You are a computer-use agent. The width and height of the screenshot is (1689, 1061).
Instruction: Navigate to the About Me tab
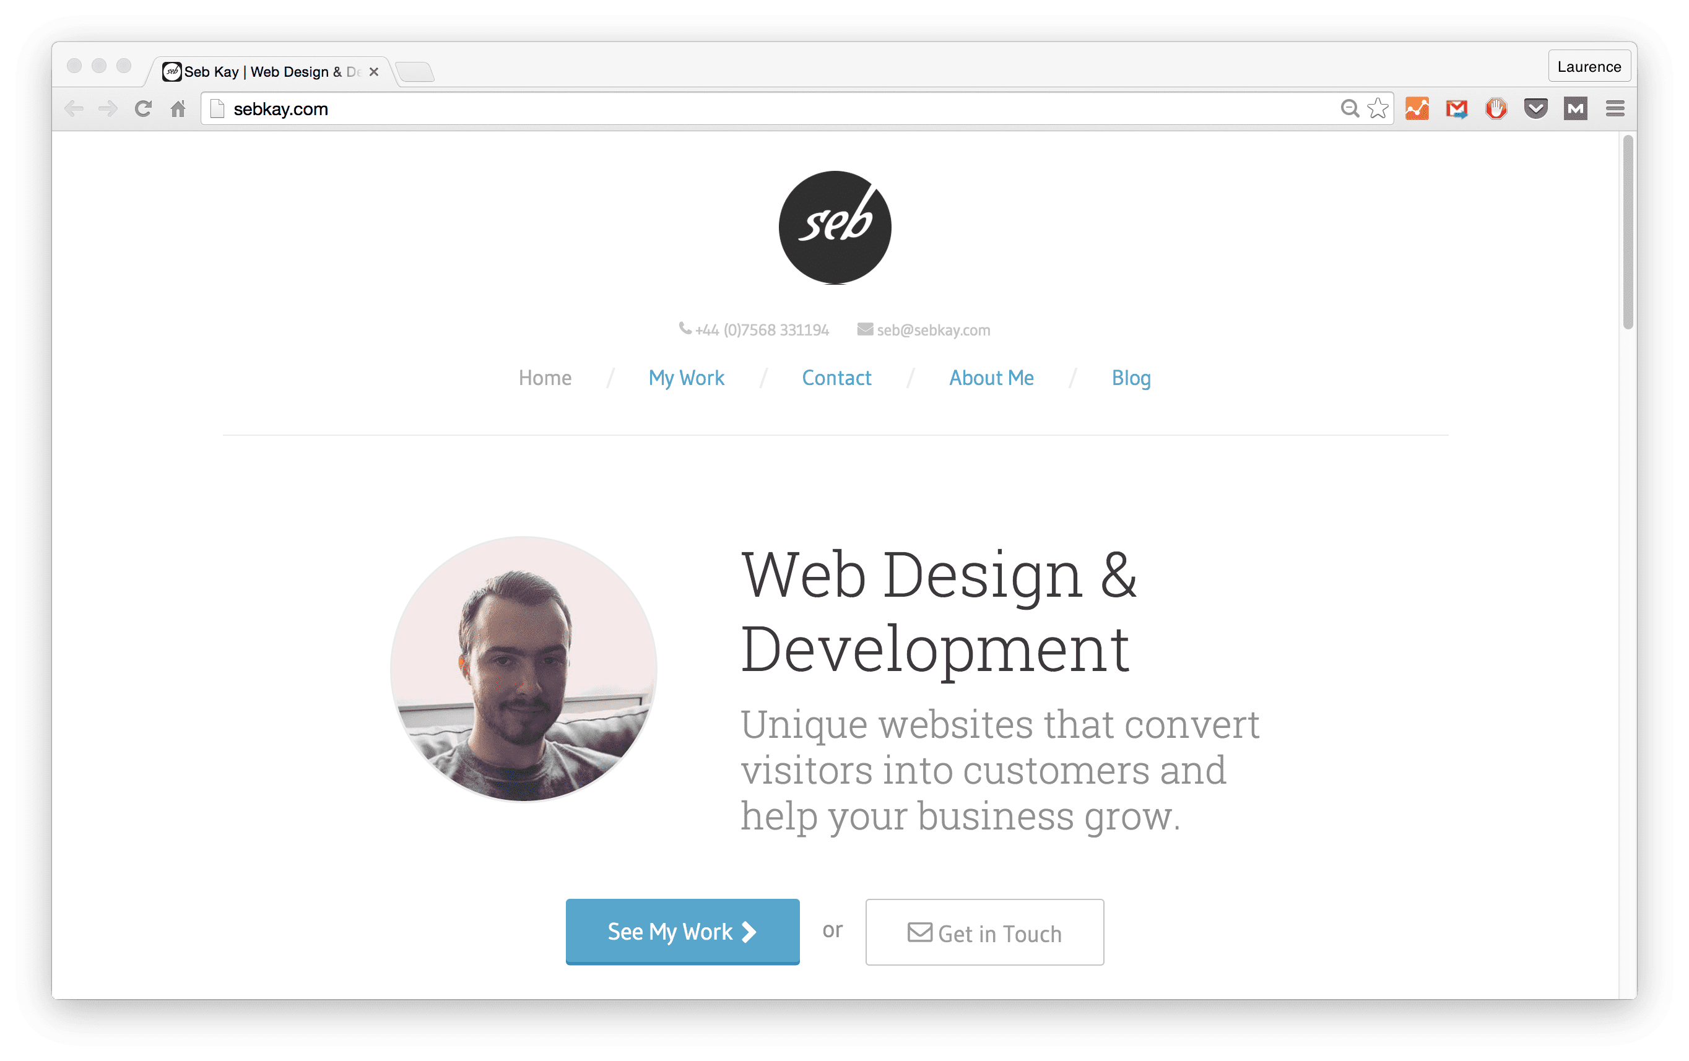(992, 376)
